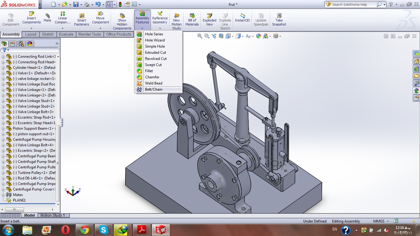The image size is (420, 236).
Task: Insert a Bill of Materials
Action: [x=192, y=20]
